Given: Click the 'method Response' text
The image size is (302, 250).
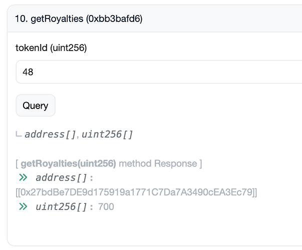Looking at the screenshot, I should point(158,163).
